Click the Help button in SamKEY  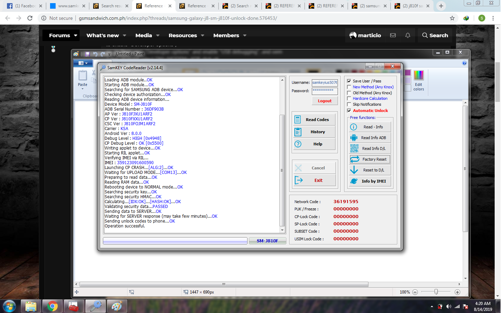[314, 144]
